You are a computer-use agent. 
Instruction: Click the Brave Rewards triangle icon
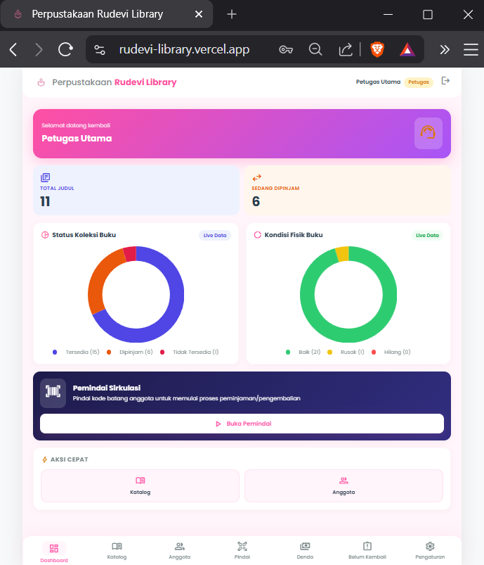tap(407, 49)
